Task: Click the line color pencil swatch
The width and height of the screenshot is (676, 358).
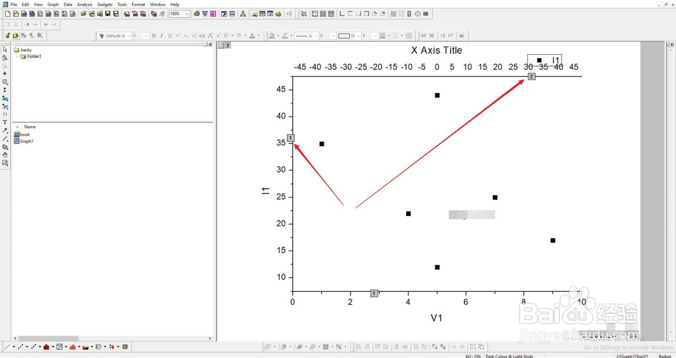Action: [285, 36]
